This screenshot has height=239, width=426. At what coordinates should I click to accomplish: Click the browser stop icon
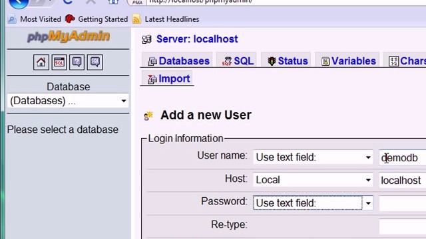point(91,1)
